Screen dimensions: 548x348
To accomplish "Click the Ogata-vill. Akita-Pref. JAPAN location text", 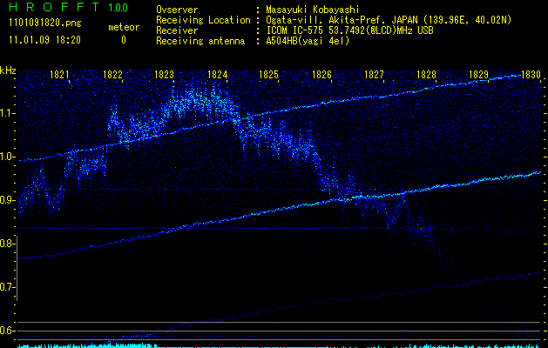I will (x=389, y=20).
